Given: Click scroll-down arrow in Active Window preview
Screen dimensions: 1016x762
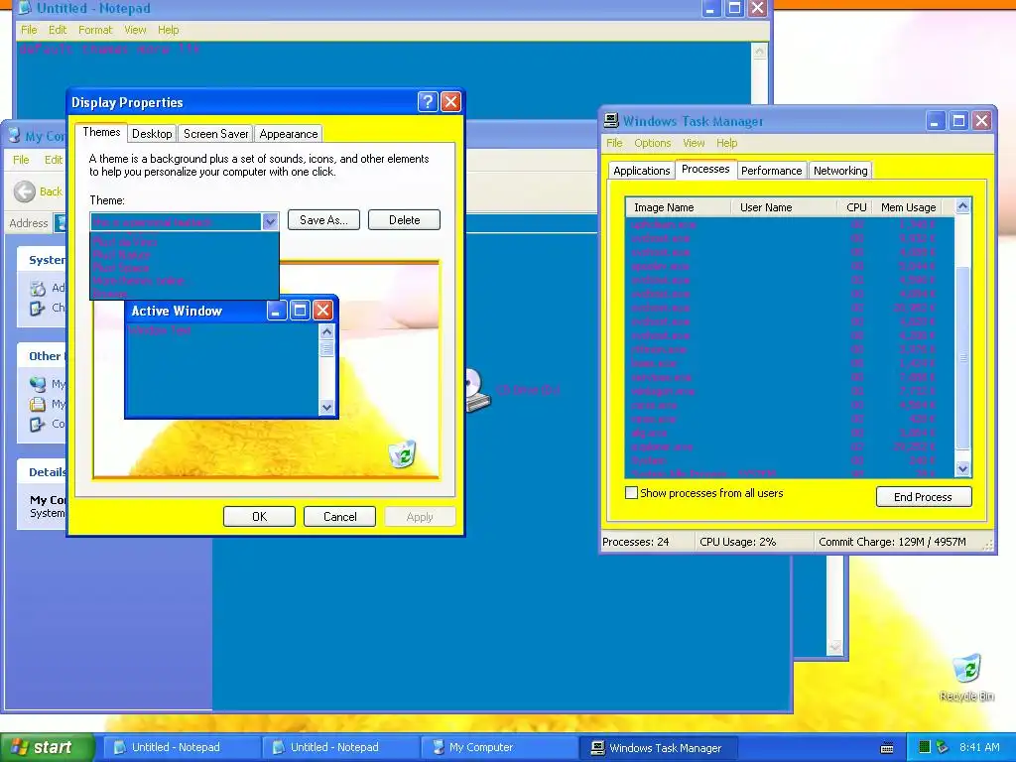Looking at the screenshot, I should point(326,407).
